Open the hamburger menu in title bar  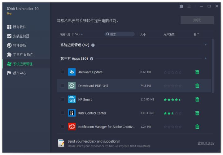click(189, 6)
